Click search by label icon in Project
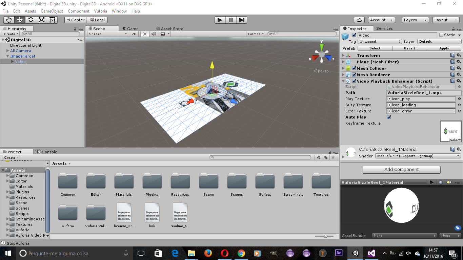 (x=326, y=157)
